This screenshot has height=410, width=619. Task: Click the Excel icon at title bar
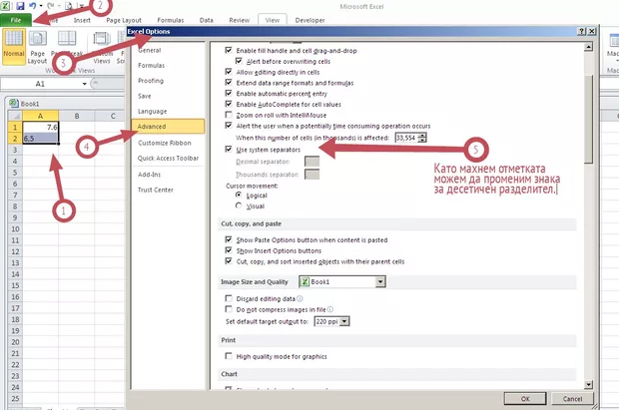(6, 6)
